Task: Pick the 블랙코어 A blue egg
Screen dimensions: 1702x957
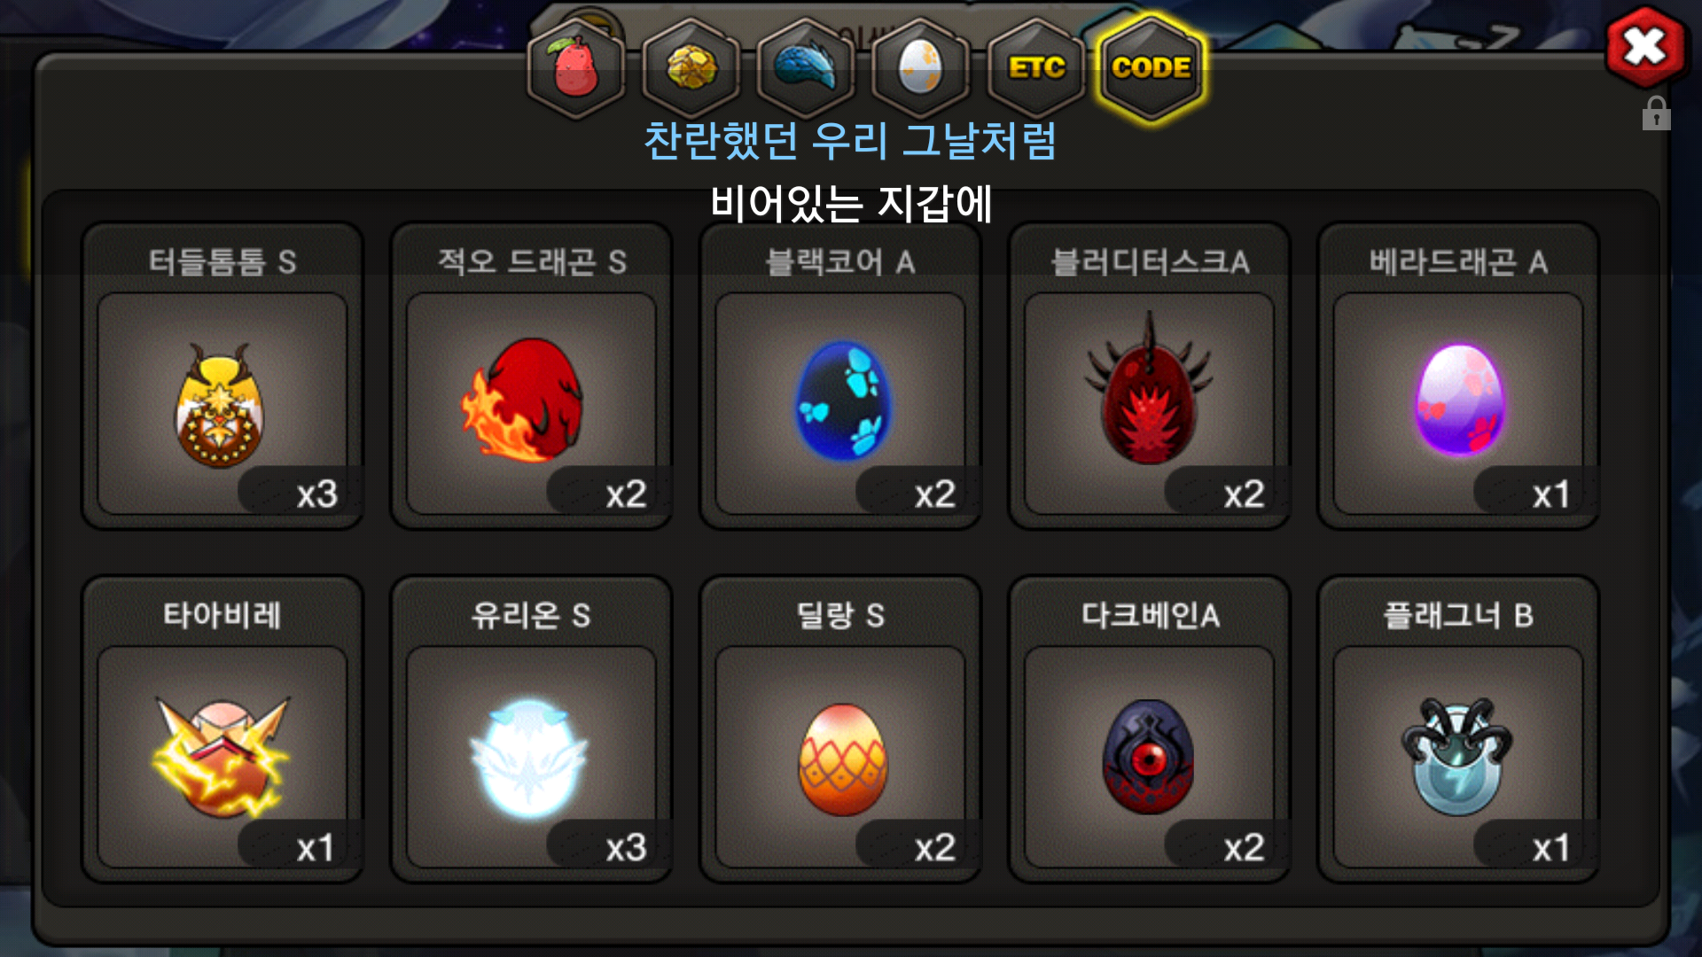Action: click(x=840, y=404)
